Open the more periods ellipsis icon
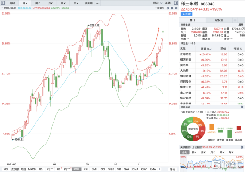 point(97,3)
